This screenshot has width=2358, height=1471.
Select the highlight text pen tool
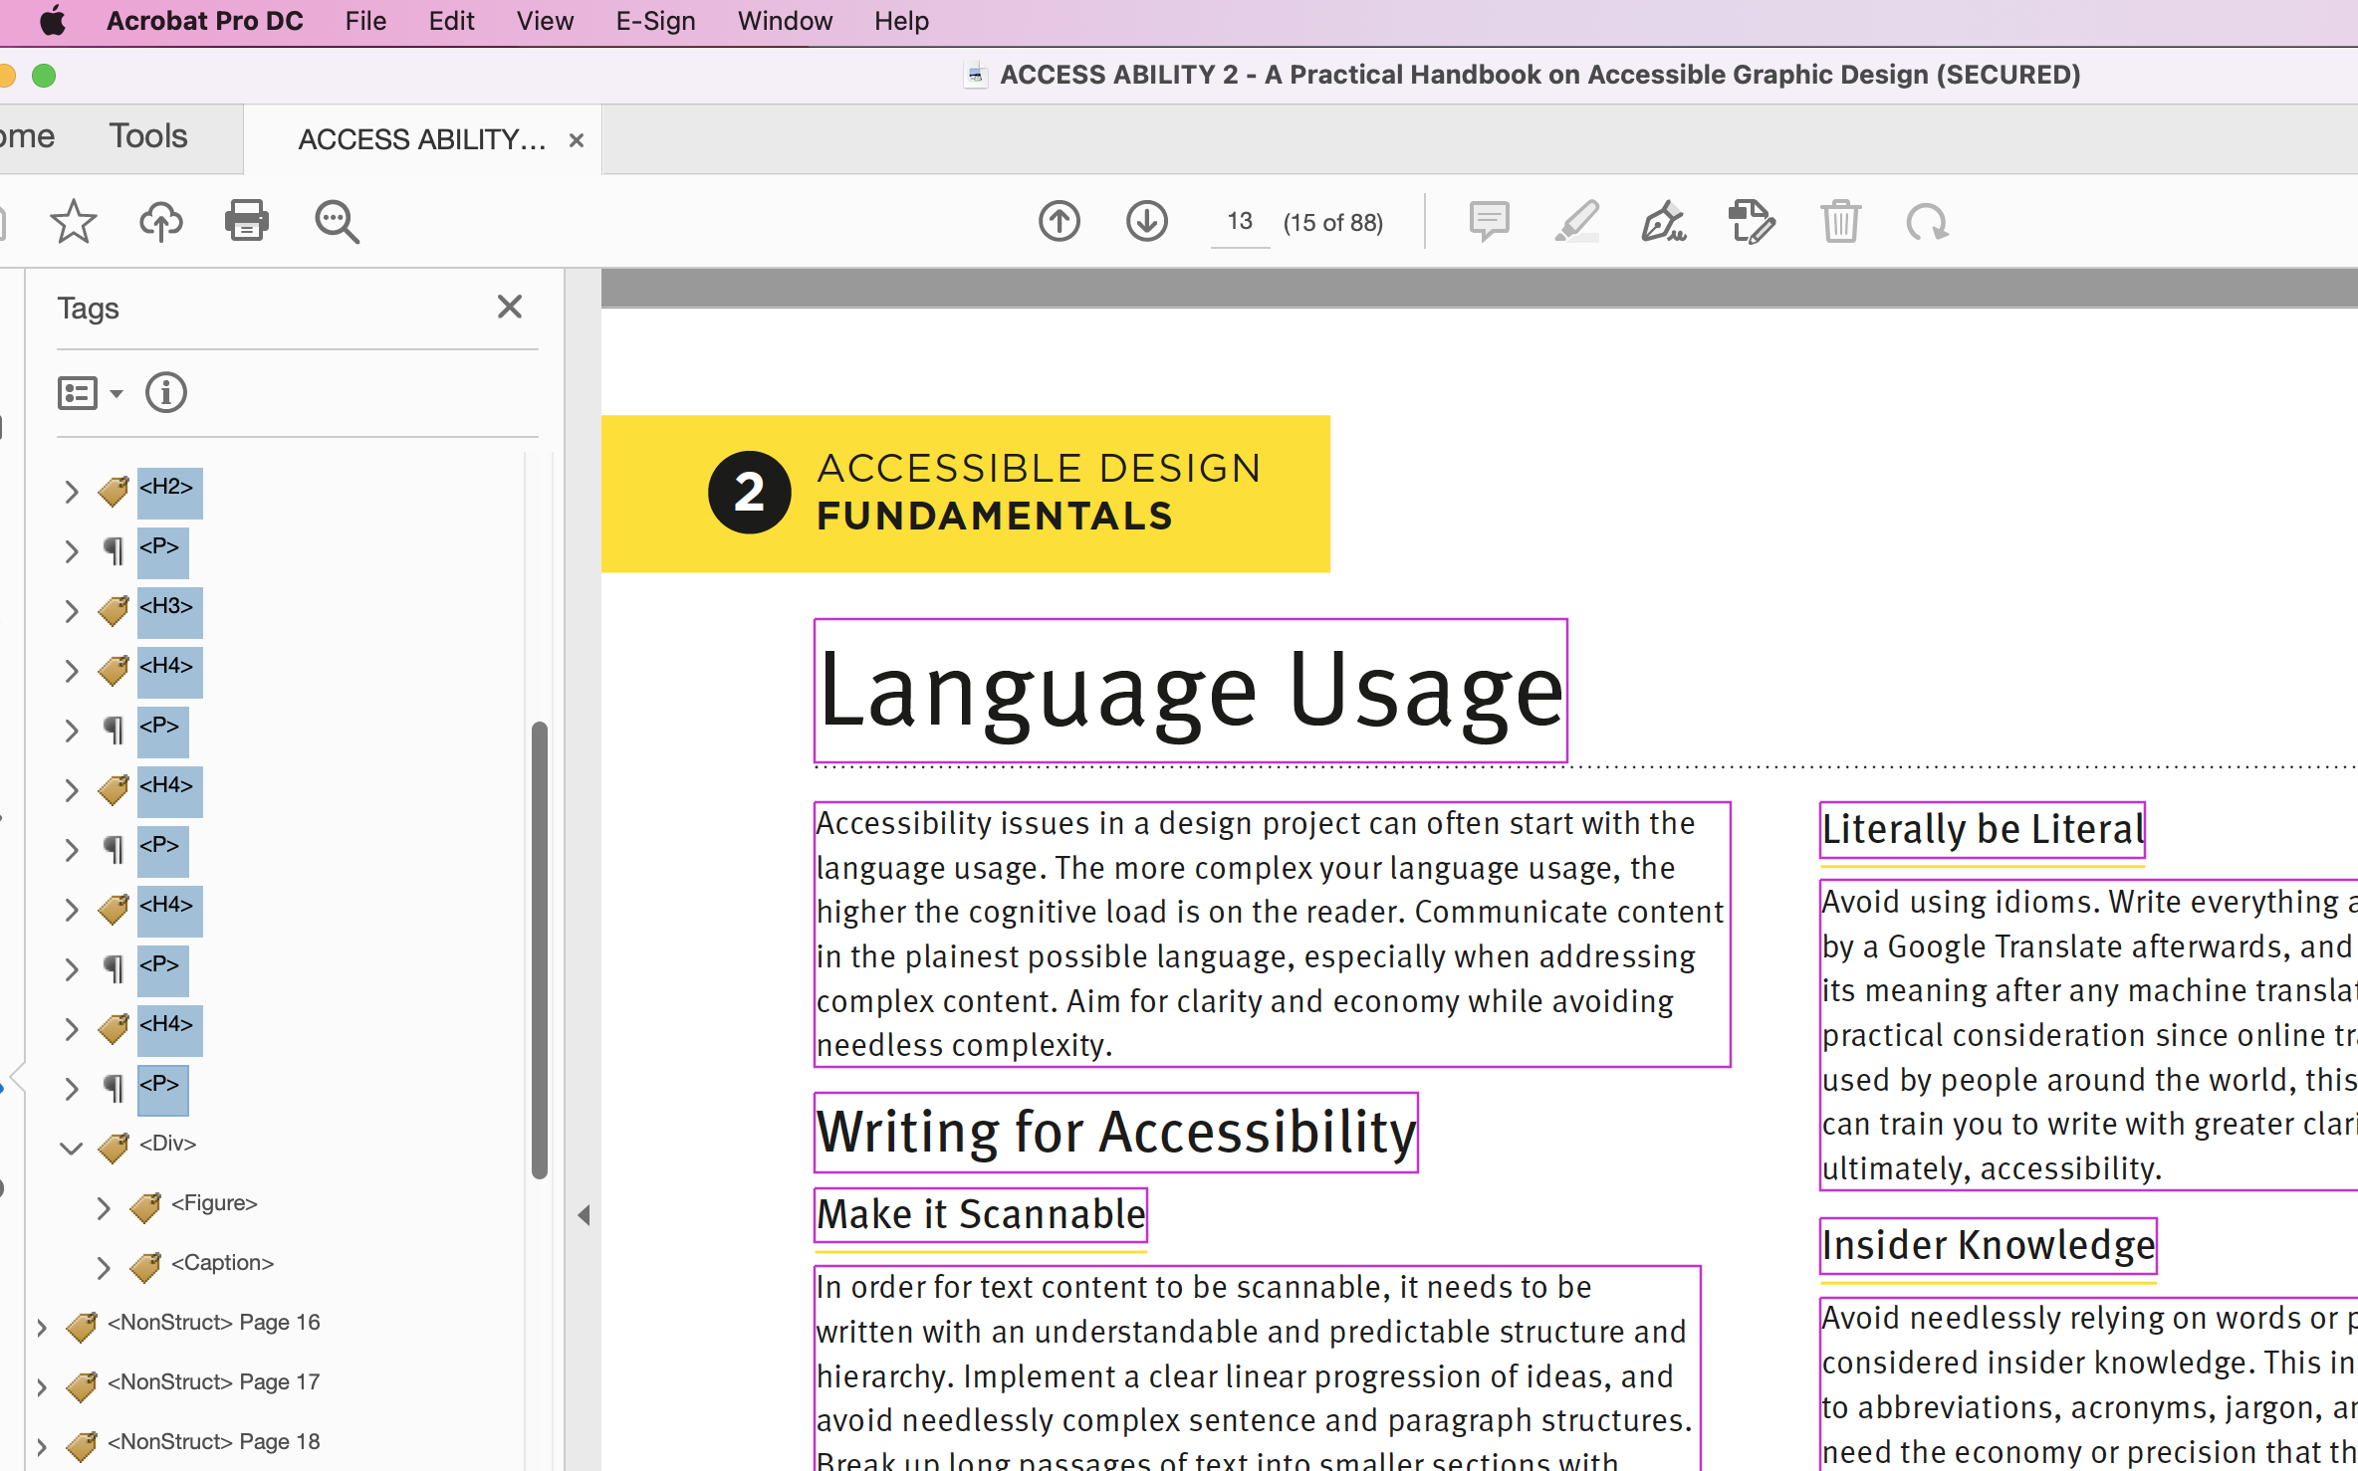(1577, 221)
